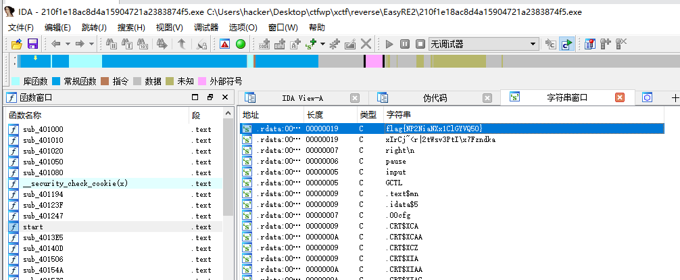Open the 编辑(E) menu
The image size is (680, 280).
tap(57, 28)
